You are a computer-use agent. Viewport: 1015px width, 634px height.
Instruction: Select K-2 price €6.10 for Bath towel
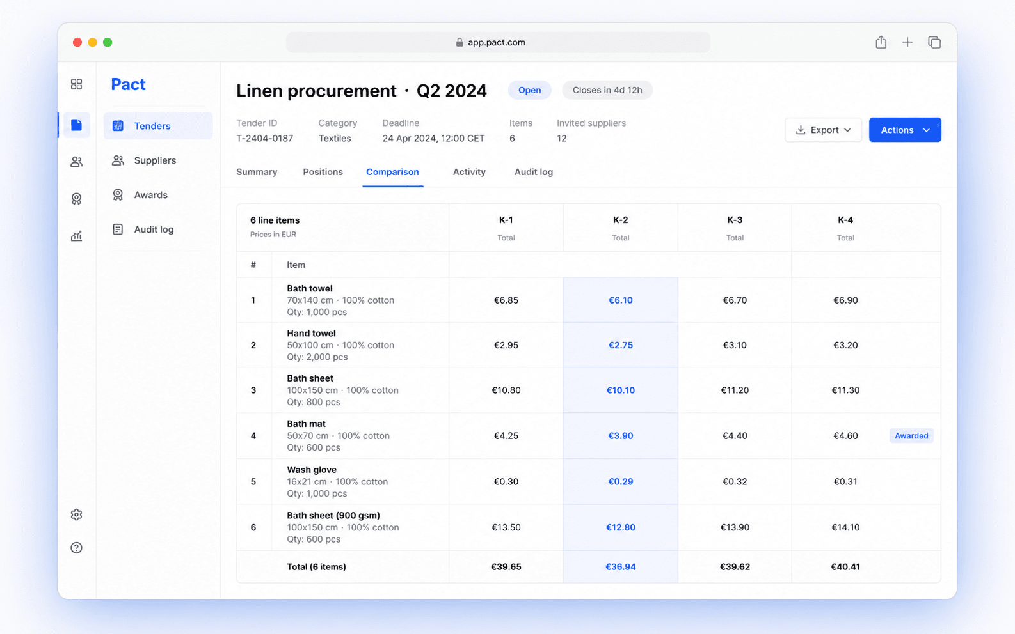(x=620, y=300)
